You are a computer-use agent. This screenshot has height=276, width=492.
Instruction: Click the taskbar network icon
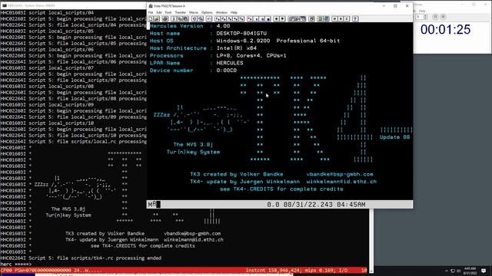pyautogui.click(x=453, y=271)
